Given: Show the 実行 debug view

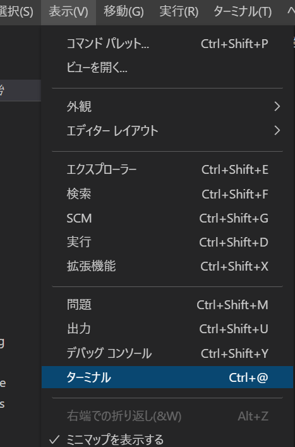Looking at the screenshot, I should tap(167, 242).
